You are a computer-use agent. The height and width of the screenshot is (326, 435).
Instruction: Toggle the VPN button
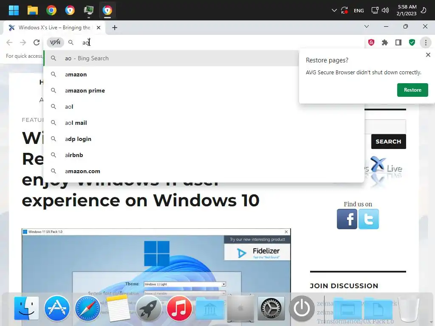[x=55, y=42]
